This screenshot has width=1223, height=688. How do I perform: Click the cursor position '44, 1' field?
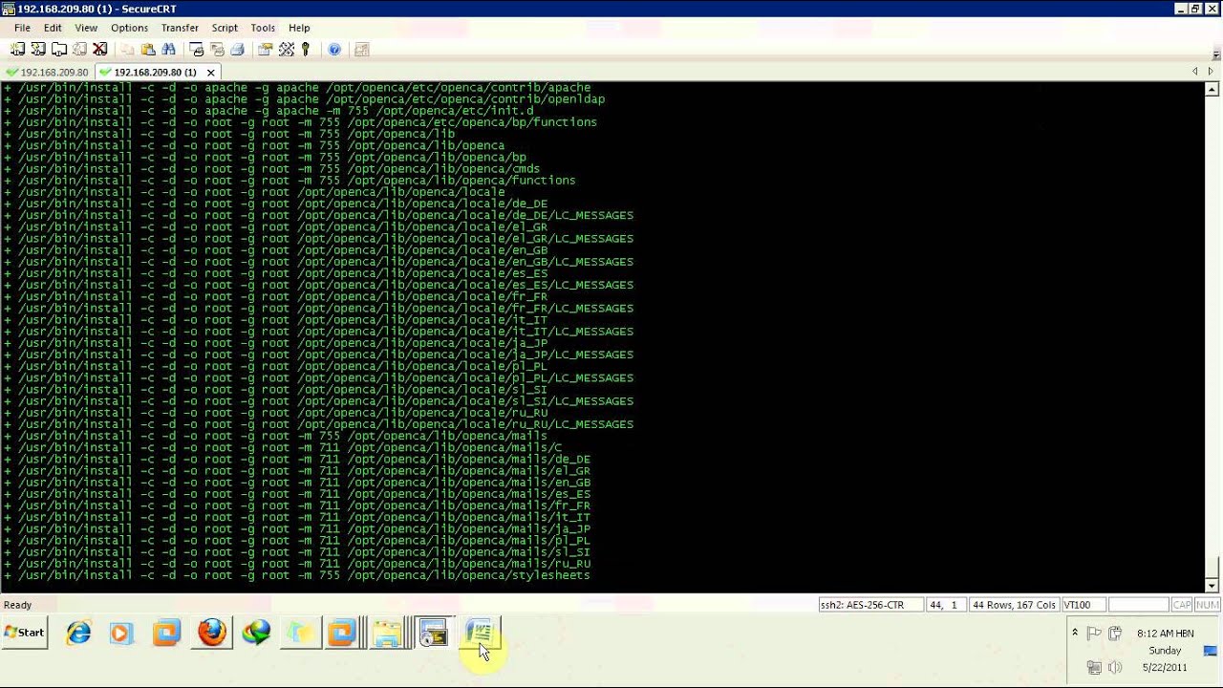[944, 605]
